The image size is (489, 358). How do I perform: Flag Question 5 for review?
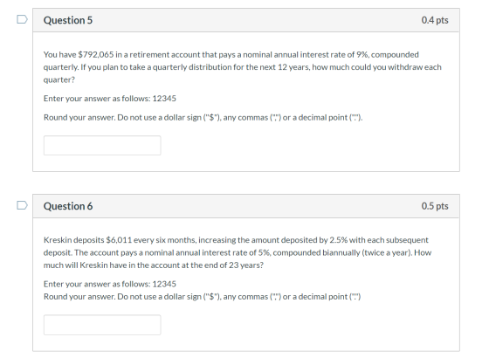[22, 19]
